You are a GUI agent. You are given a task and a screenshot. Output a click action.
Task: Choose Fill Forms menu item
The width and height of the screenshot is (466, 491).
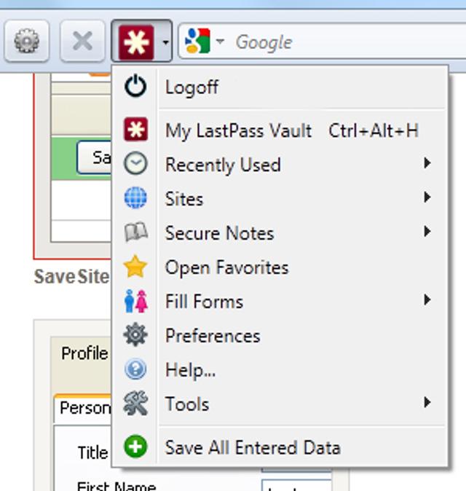pyautogui.click(x=204, y=302)
